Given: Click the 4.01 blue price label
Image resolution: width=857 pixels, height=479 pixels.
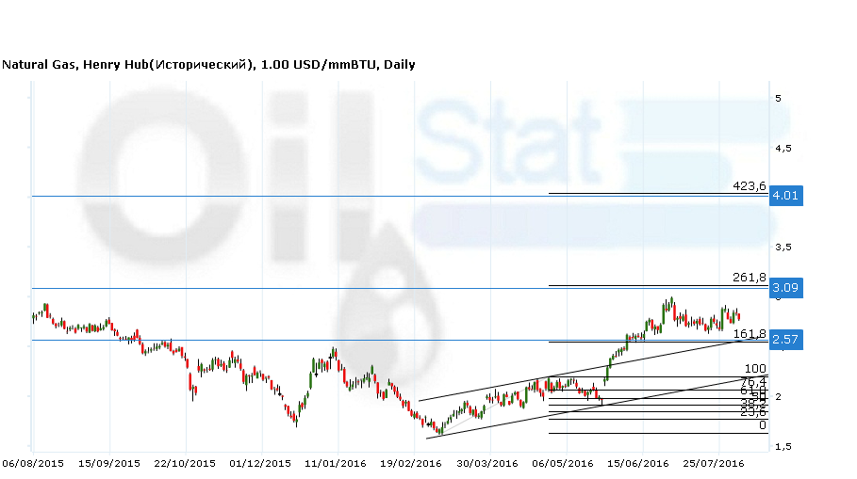Looking at the screenshot, I should tap(785, 196).
